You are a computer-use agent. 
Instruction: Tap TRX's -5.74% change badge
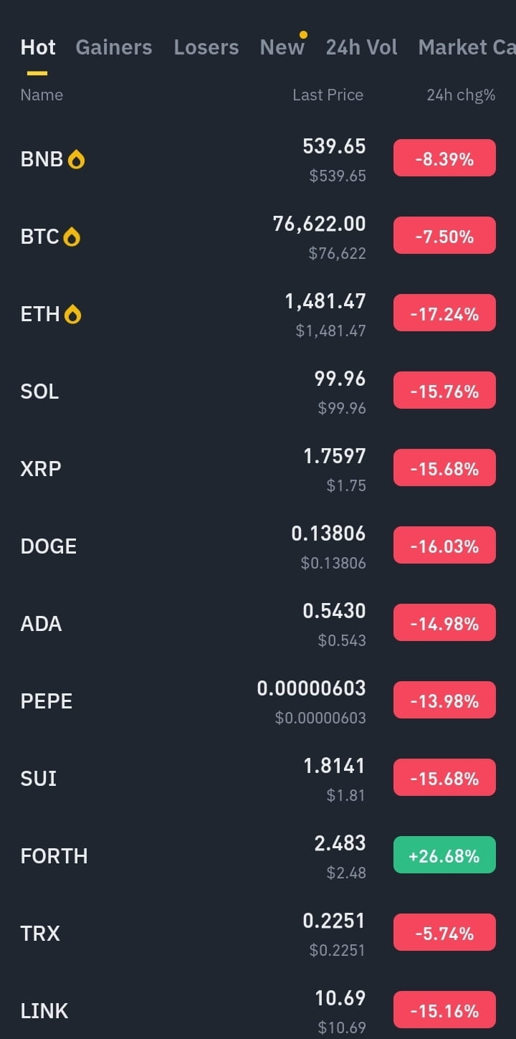point(444,932)
